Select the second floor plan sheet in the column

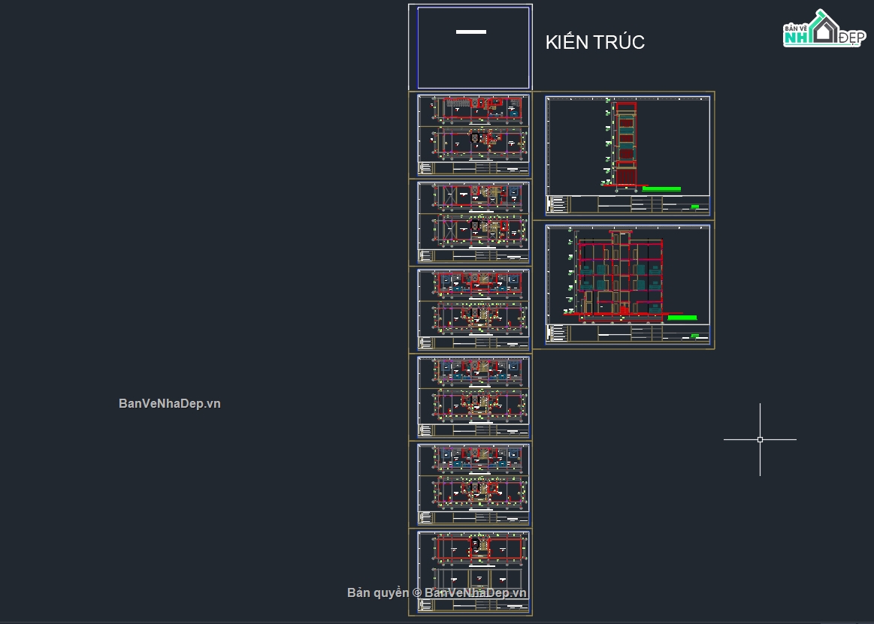coord(470,222)
